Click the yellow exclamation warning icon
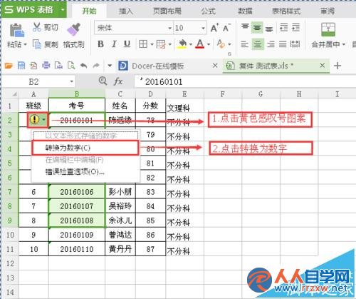The width and height of the screenshot is (356, 299). [x=35, y=119]
